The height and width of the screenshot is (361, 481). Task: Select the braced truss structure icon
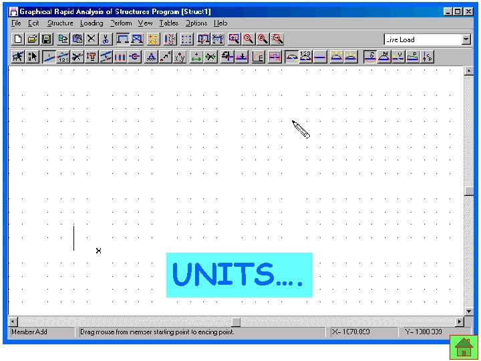(x=137, y=39)
